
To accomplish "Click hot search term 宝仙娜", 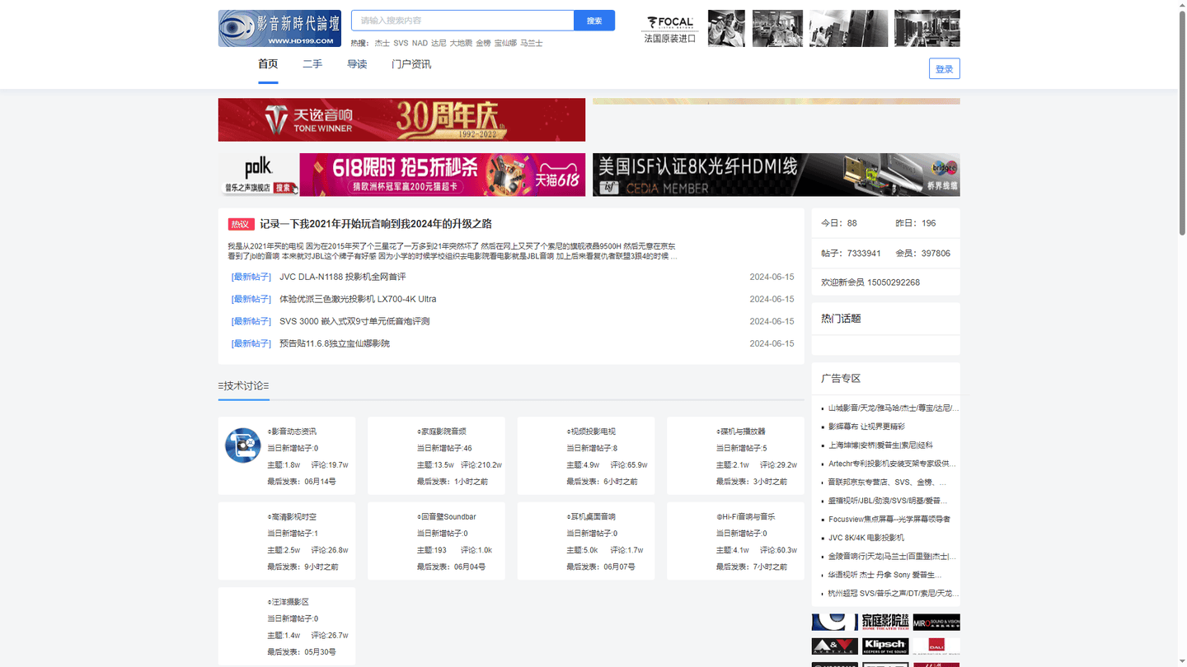I will [505, 43].
